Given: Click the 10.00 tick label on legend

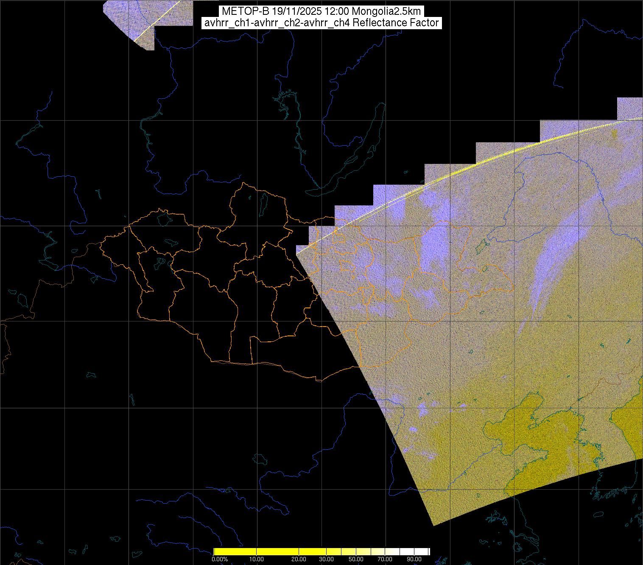Looking at the screenshot, I should point(256,559).
